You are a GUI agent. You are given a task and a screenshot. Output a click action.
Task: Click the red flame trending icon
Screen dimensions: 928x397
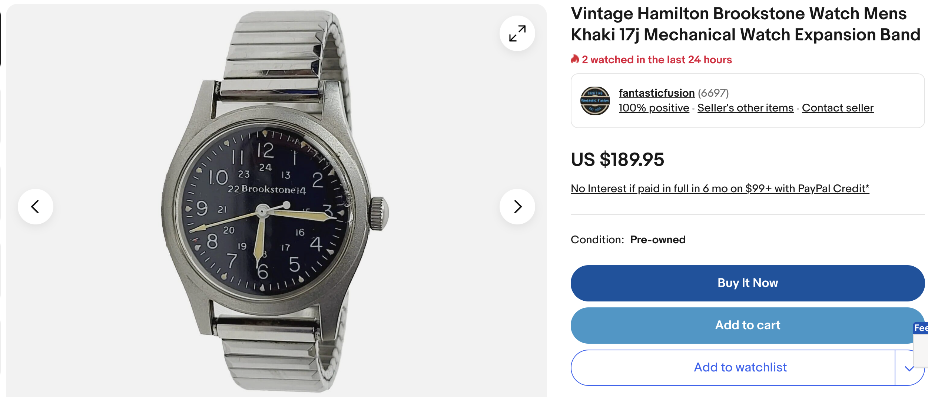click(x=575, y=59)
